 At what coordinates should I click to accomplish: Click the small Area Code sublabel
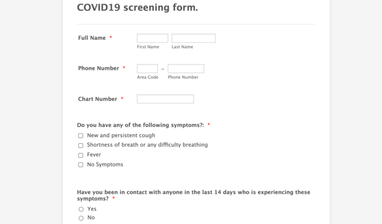147,77
